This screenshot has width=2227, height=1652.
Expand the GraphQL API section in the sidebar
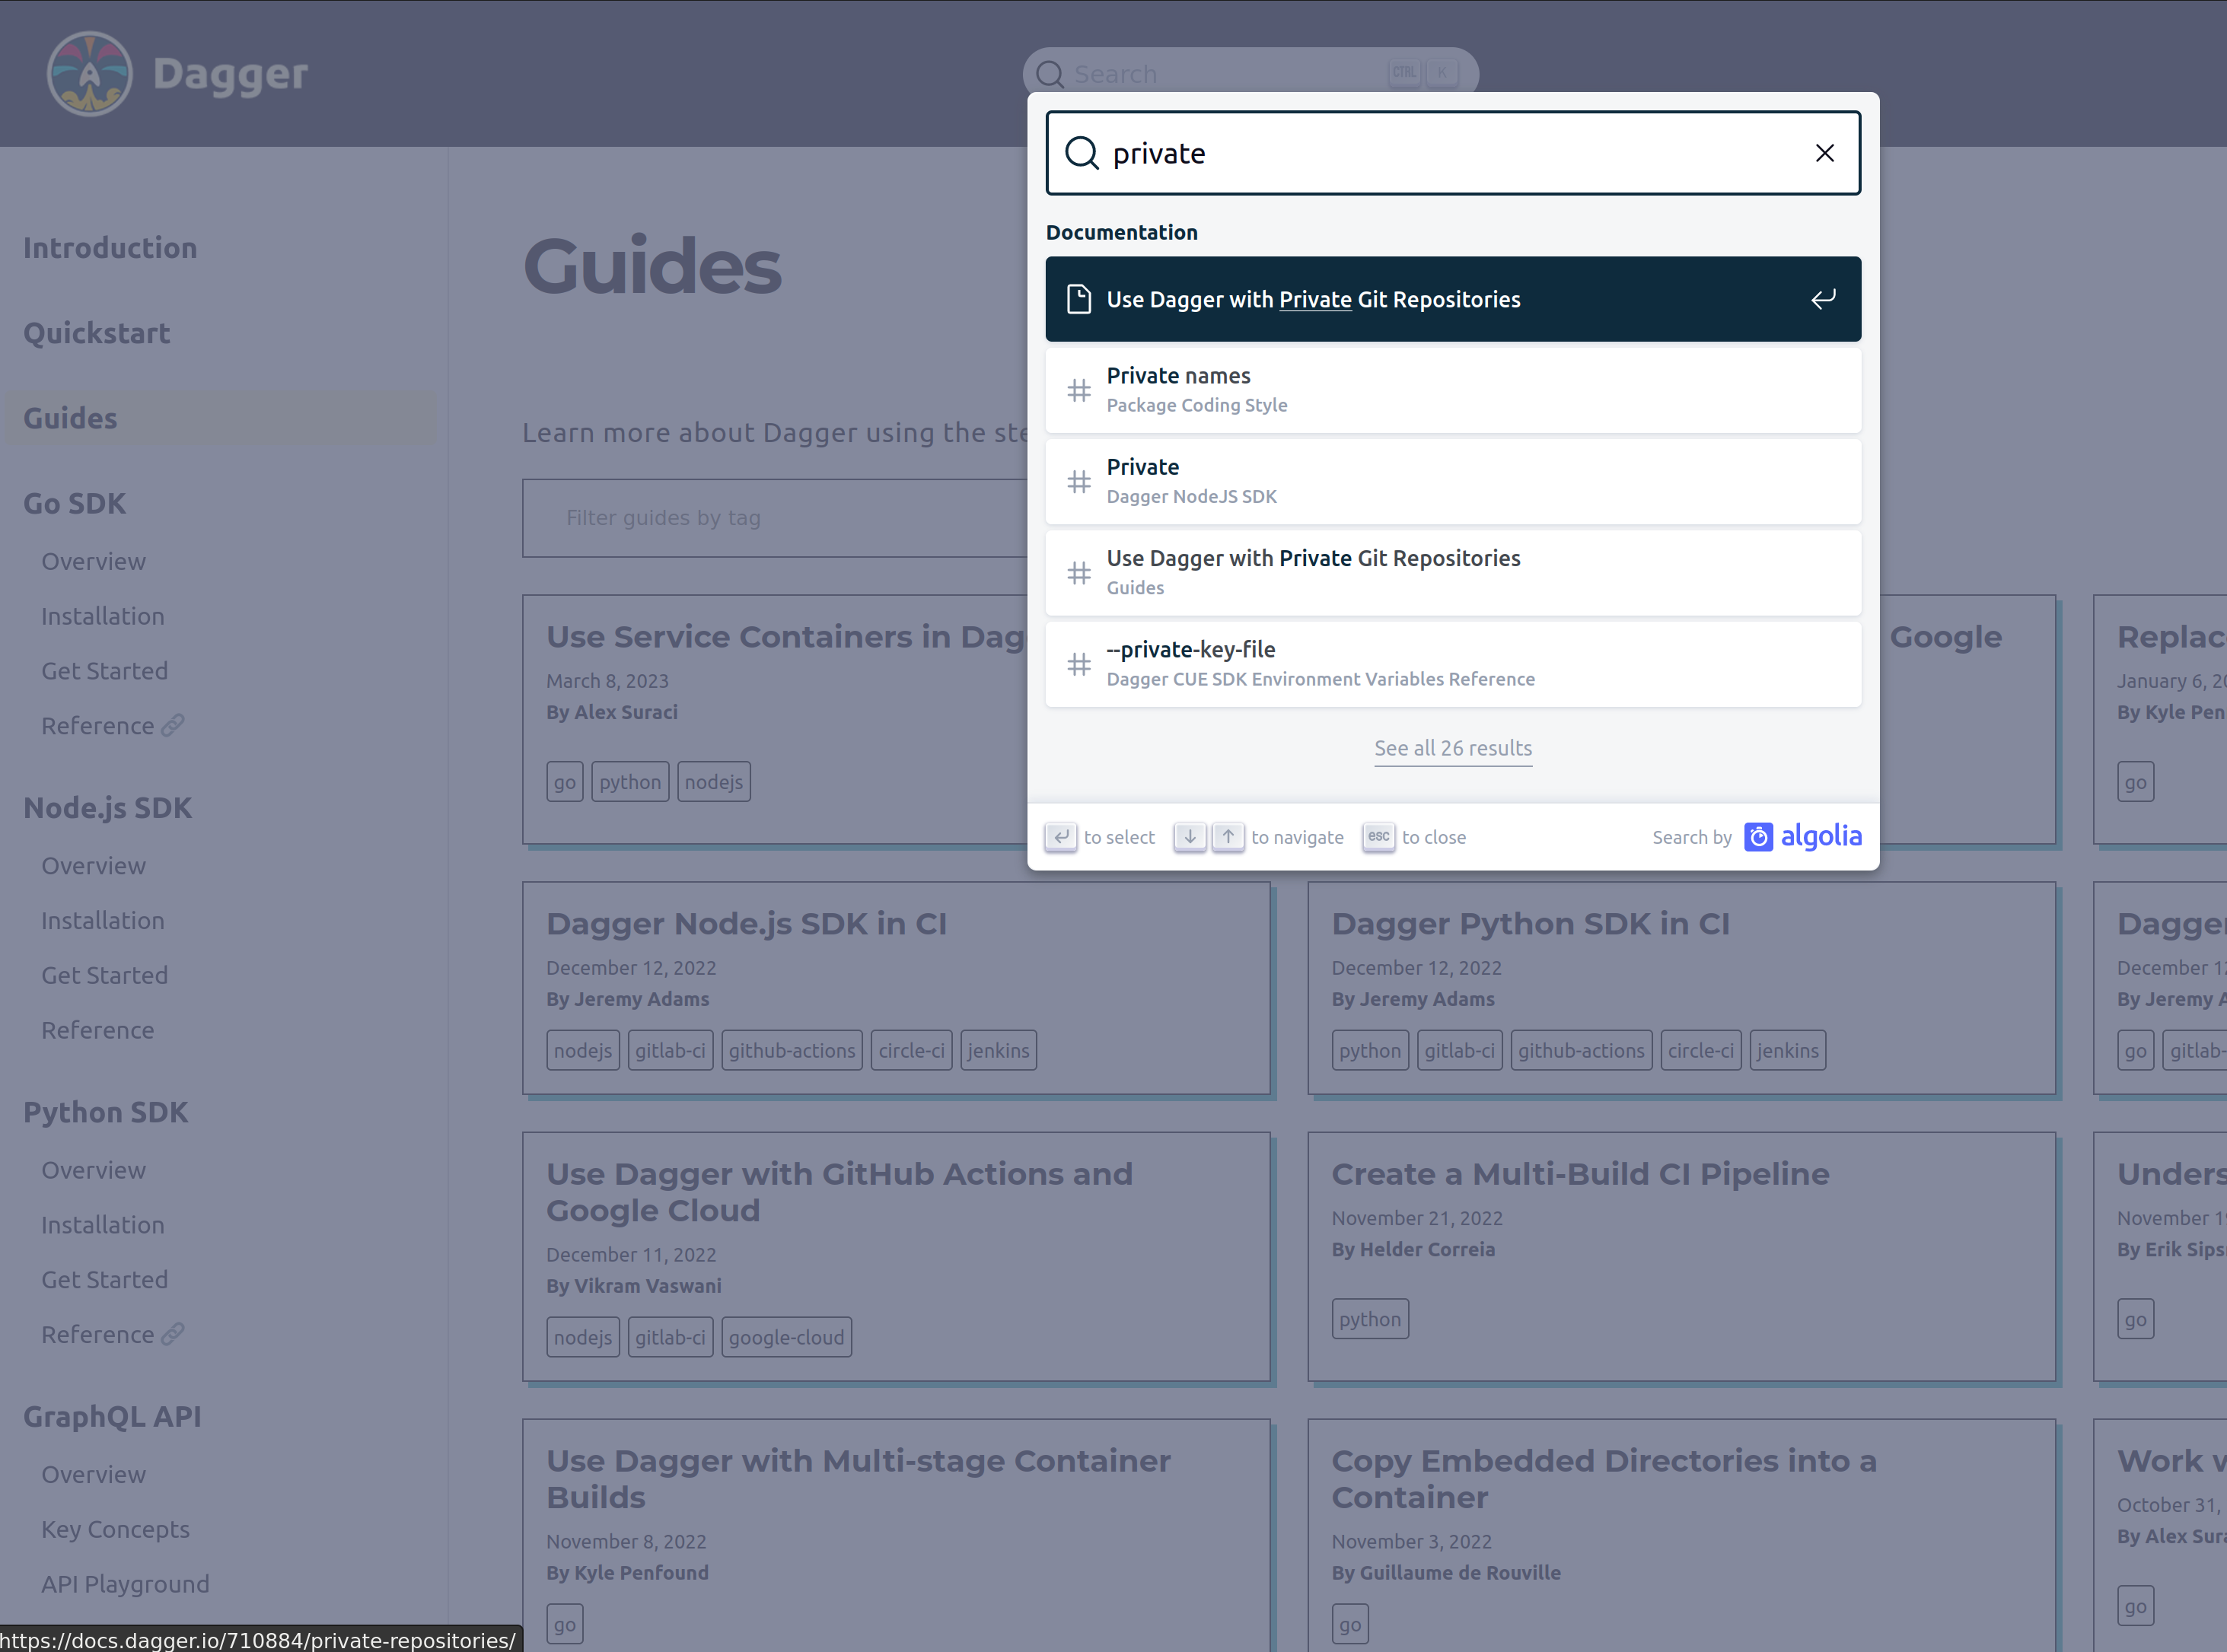[x=113, y=1415]
